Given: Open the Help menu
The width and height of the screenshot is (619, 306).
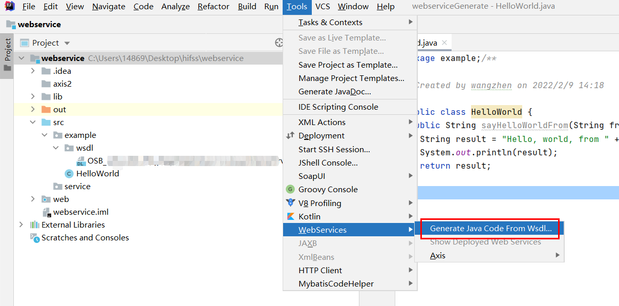Looking at the screenshot, I should click(386, 7).
